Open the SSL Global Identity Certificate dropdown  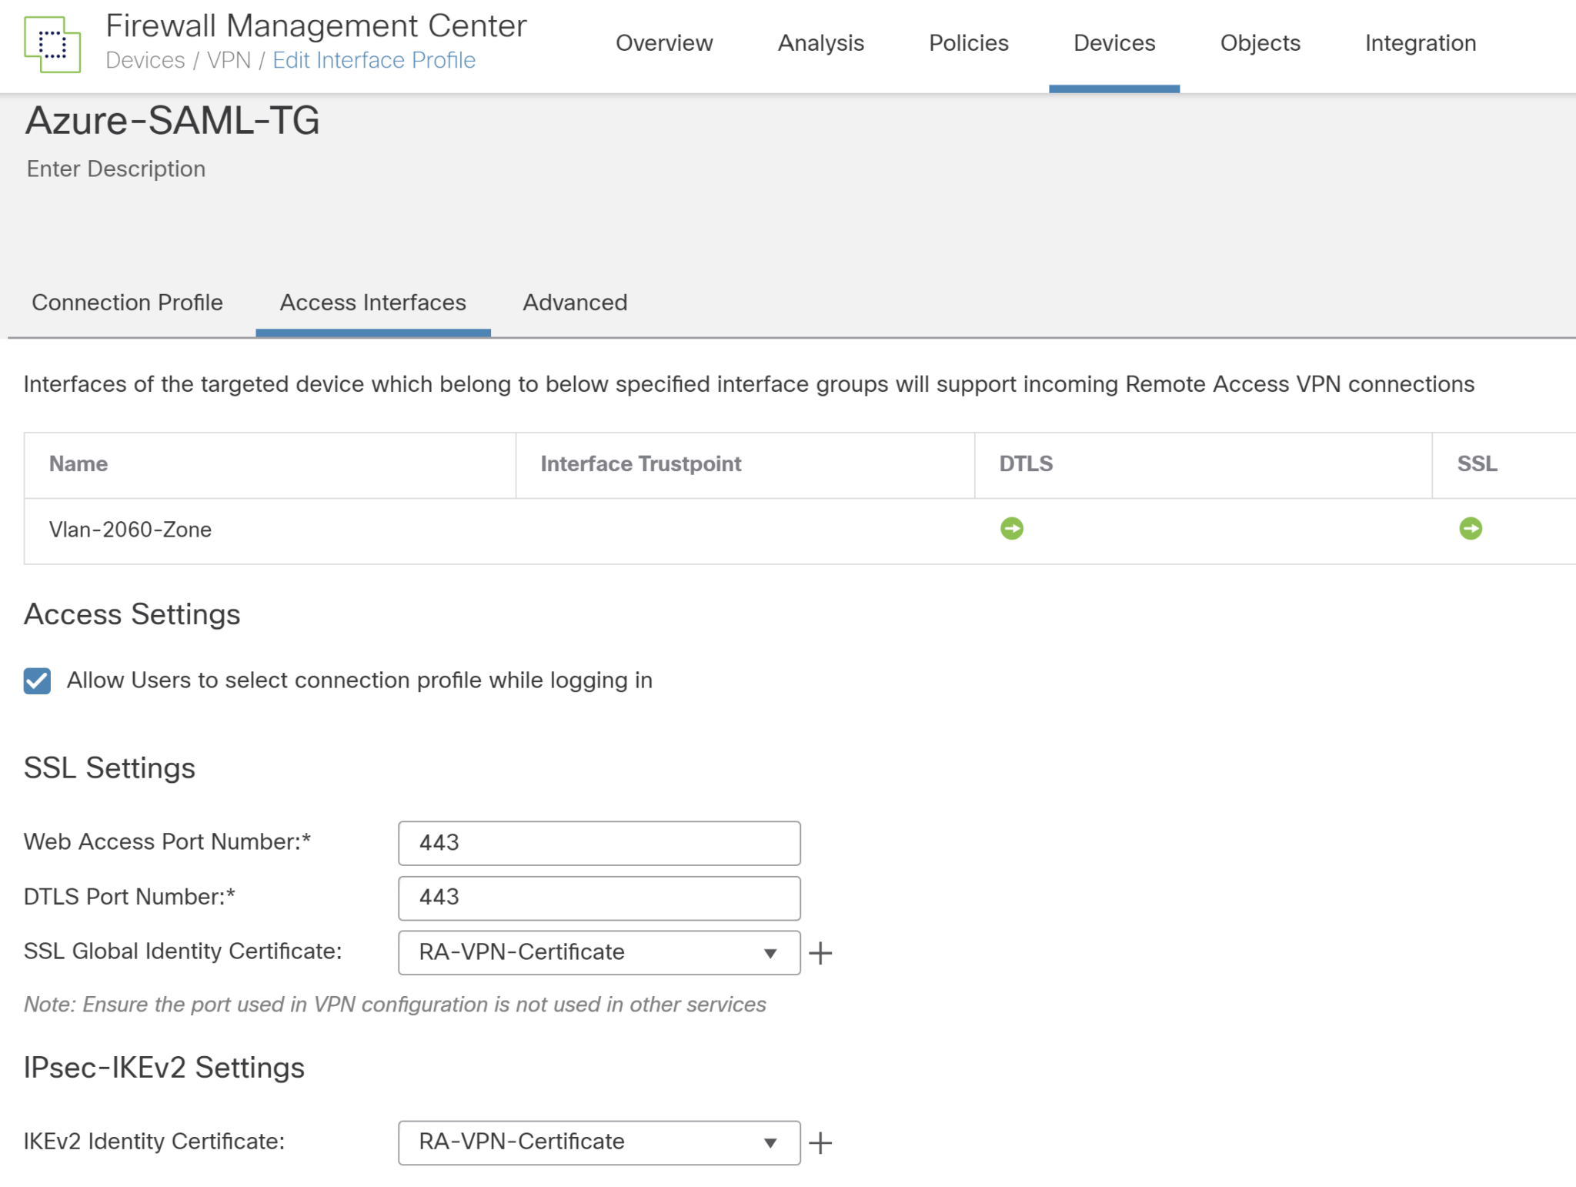coord(770,952)
